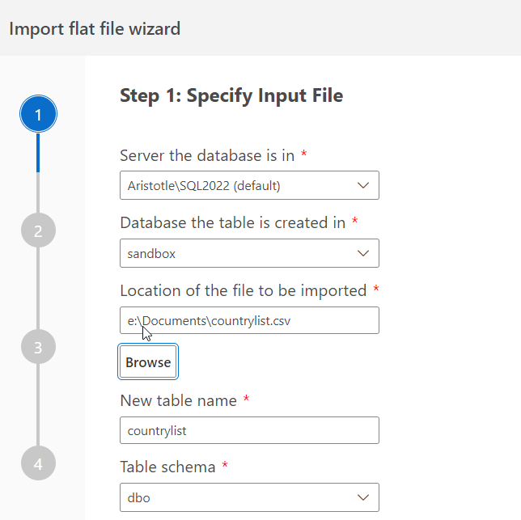Focus the New table name field

tap(249, 430)
